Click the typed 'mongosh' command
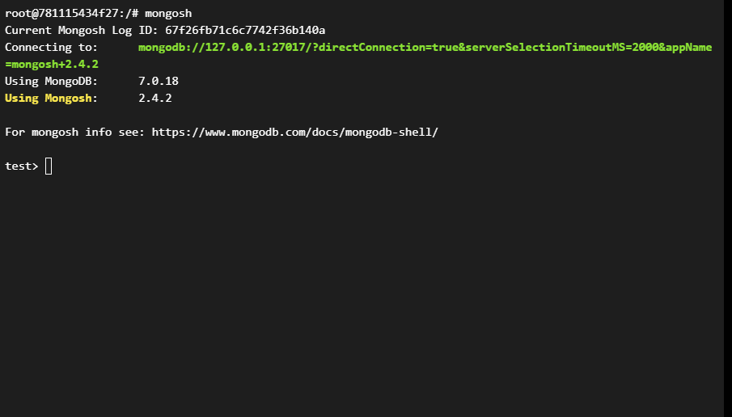The height and width of the screenshot is (417, 732). click(x=168, y=13)
